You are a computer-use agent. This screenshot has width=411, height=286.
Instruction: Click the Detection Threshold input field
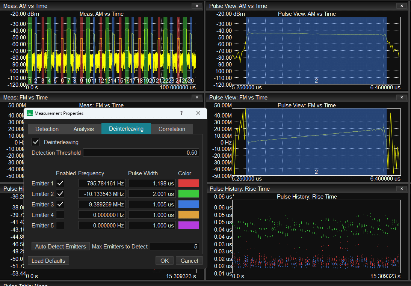pyautogui.click(x=141, y=153)
